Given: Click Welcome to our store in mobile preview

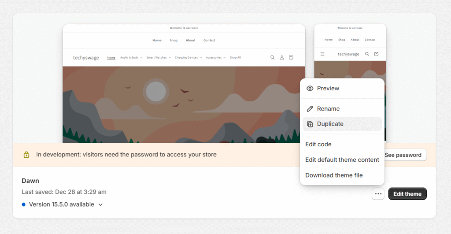Looking at the screenshot, I should (x=350, y=28).
